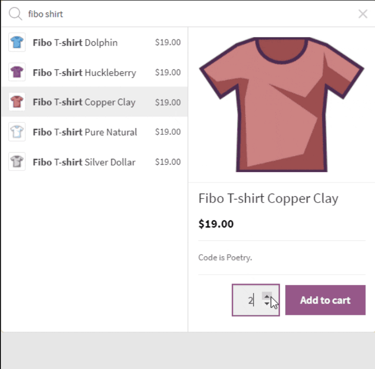Click the Add to cart button
Screen dimensions: 375x369
pos(325,300)
